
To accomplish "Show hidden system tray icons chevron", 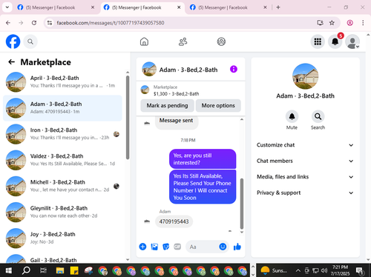I will coord(298,270).
